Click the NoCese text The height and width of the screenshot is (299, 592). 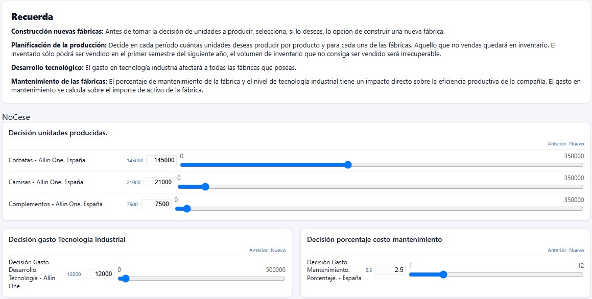(16, 117)
